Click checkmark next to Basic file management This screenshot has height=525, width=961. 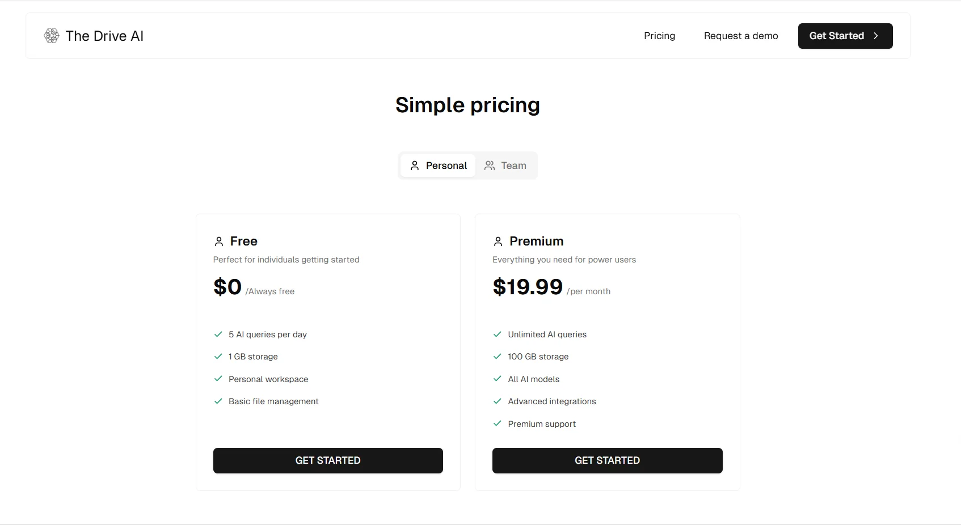click(218, 401)
